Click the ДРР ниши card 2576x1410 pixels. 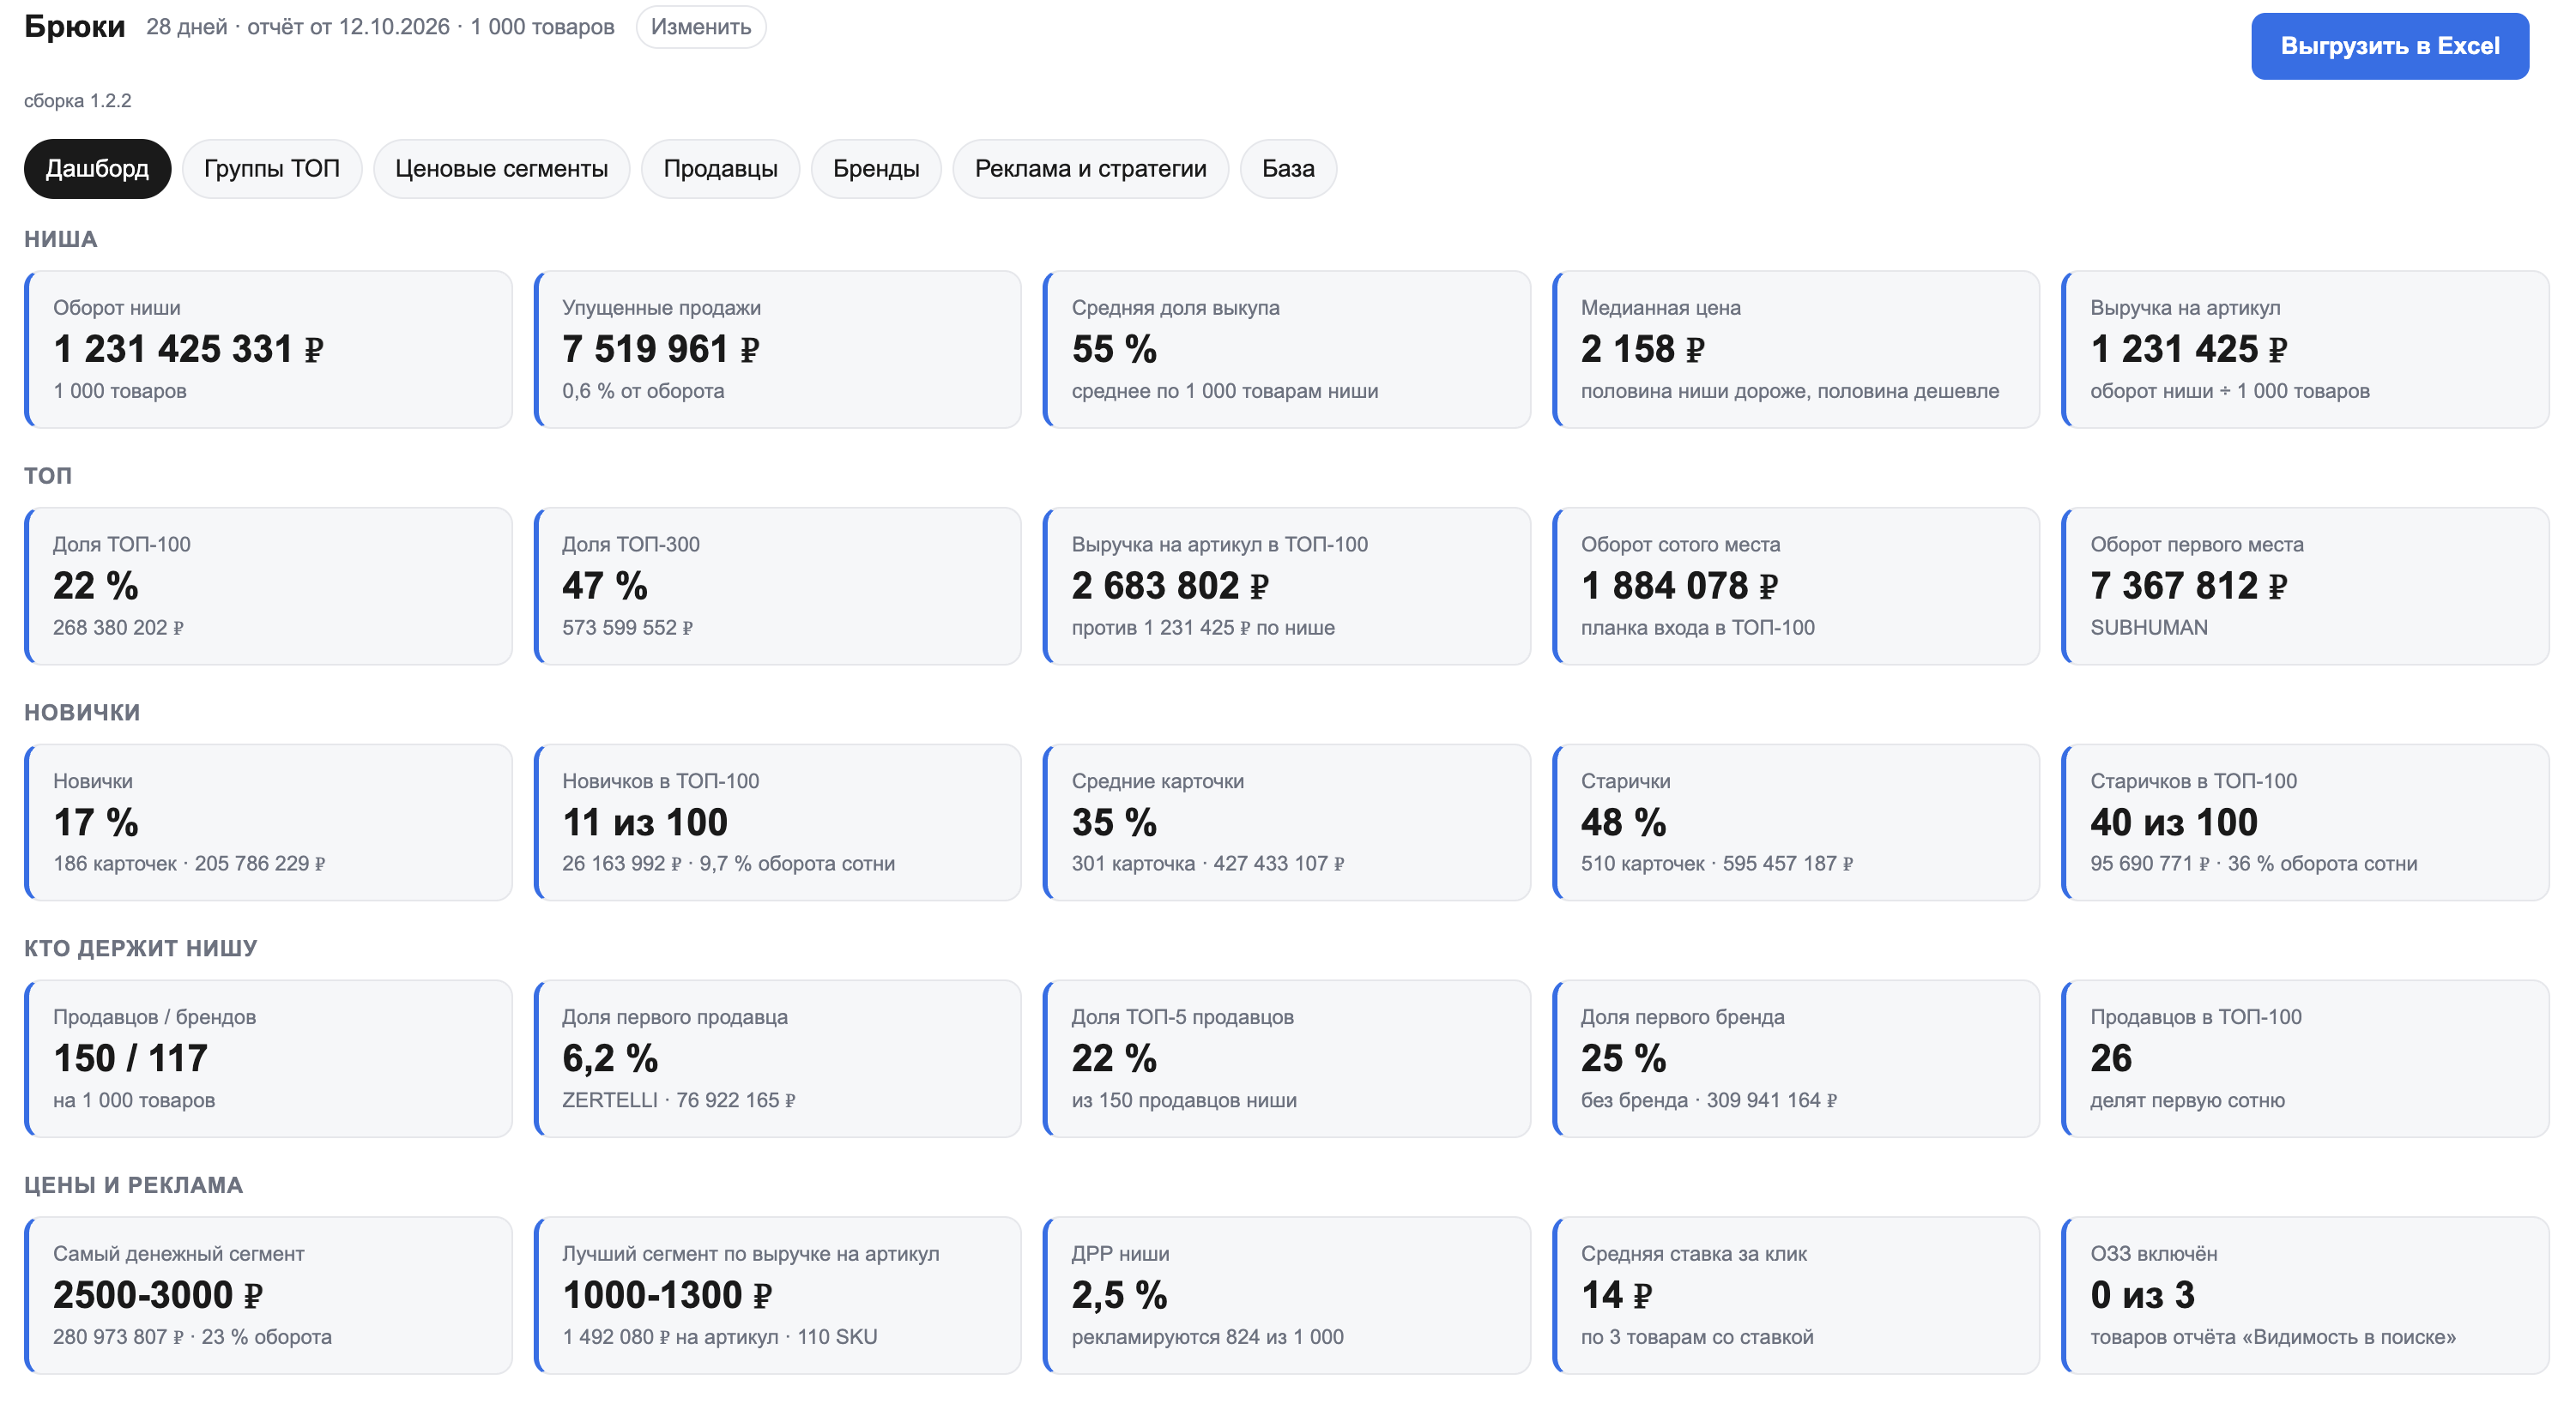[x=1286, y=1296]
